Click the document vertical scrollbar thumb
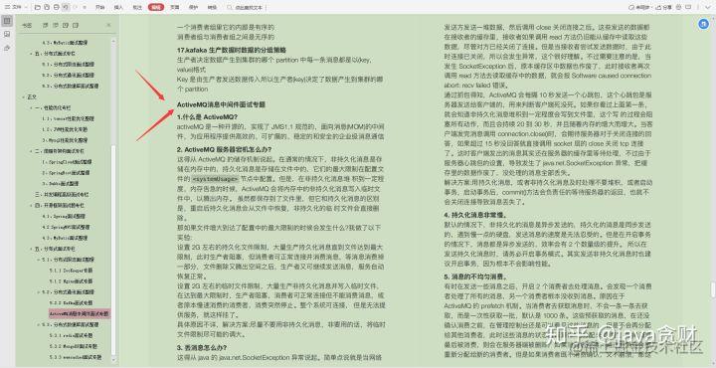716x368 pixels. (712, 290)
